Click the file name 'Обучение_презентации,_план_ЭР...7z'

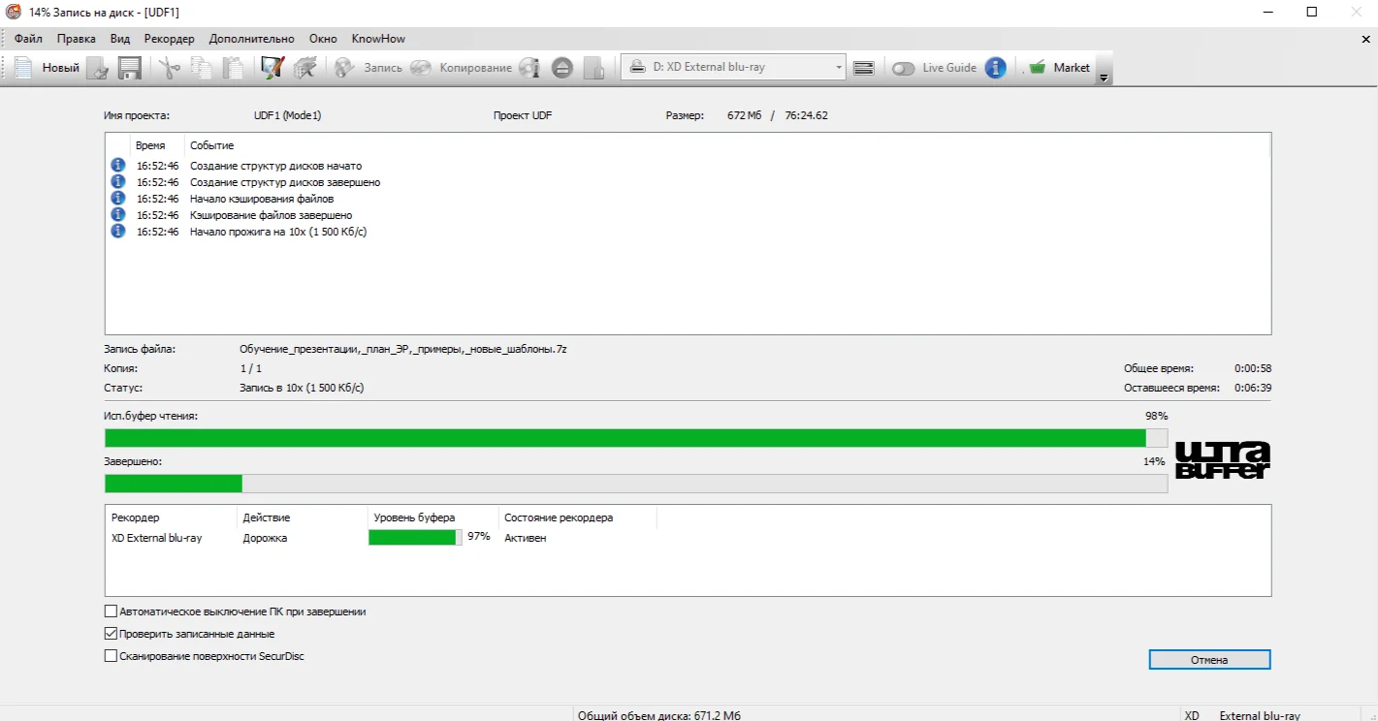[x=402, y=349]
